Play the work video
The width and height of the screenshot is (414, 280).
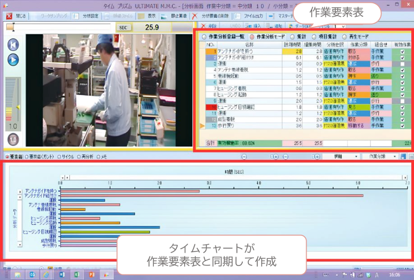(x=13, y=60)
